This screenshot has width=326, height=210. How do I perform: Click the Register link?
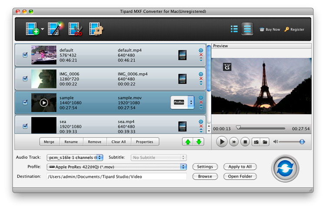pyautogui.click(x=294, y=30)
